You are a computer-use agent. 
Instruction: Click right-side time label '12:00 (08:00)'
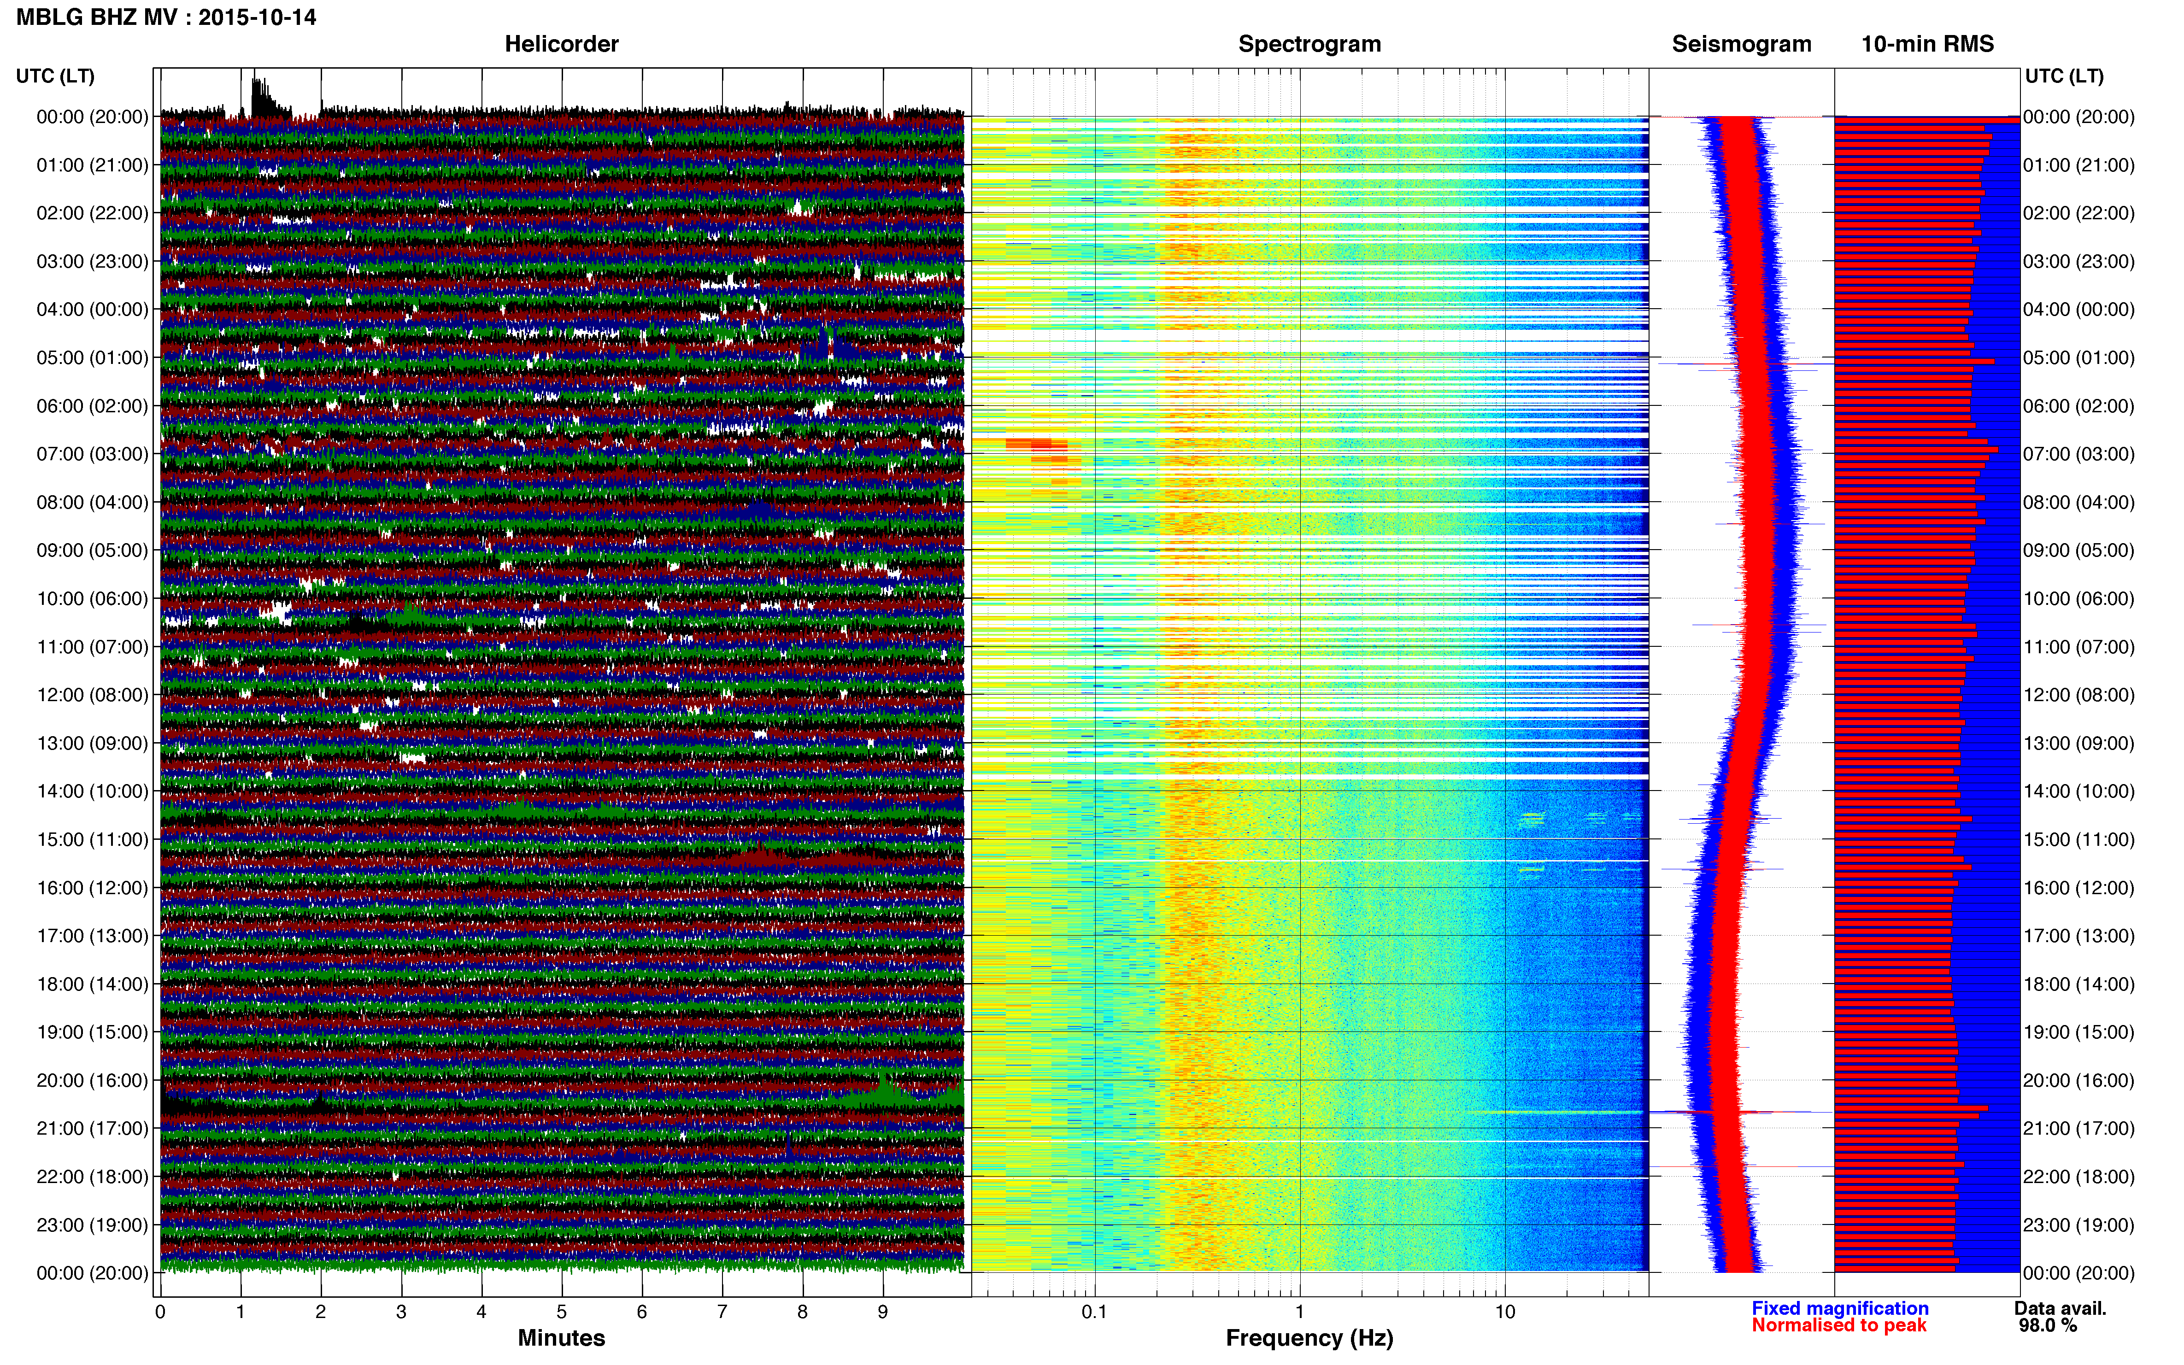point(2078,695)
